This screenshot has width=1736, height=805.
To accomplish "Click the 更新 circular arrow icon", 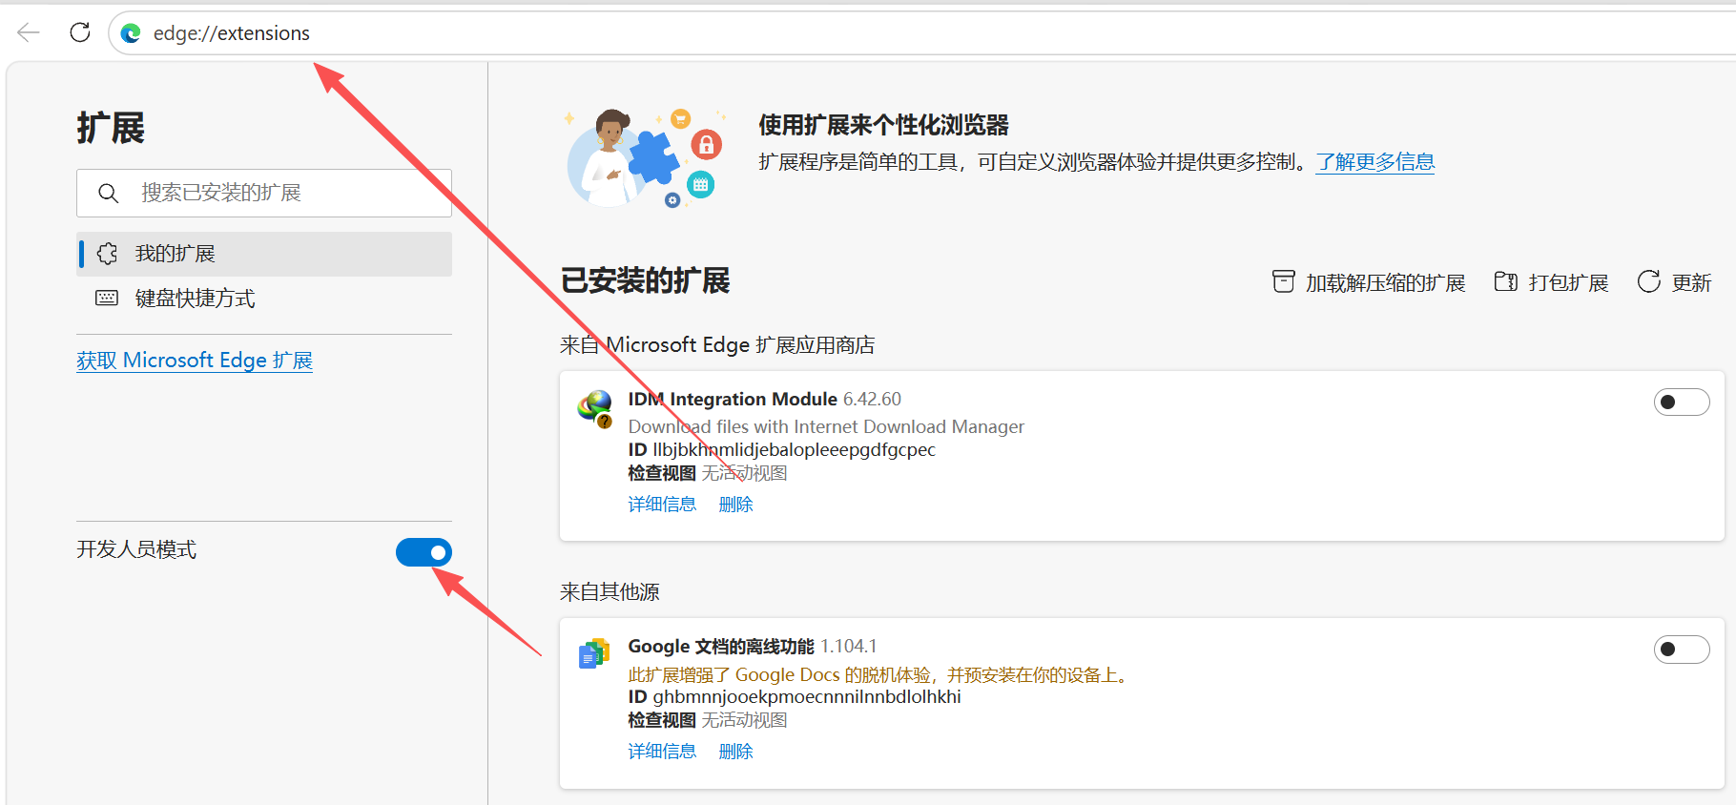I will click(x=1648, y=282).
